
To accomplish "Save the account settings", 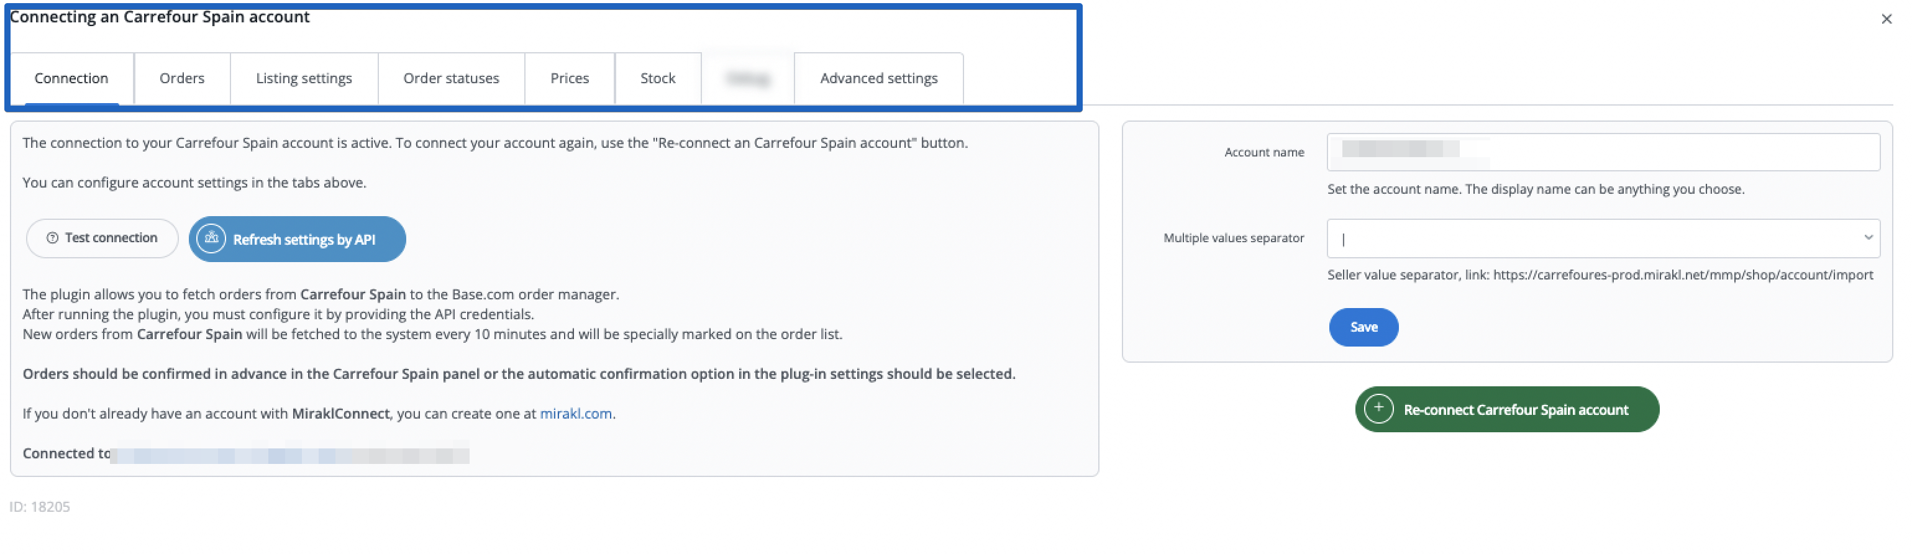I will coord(1363,327).
